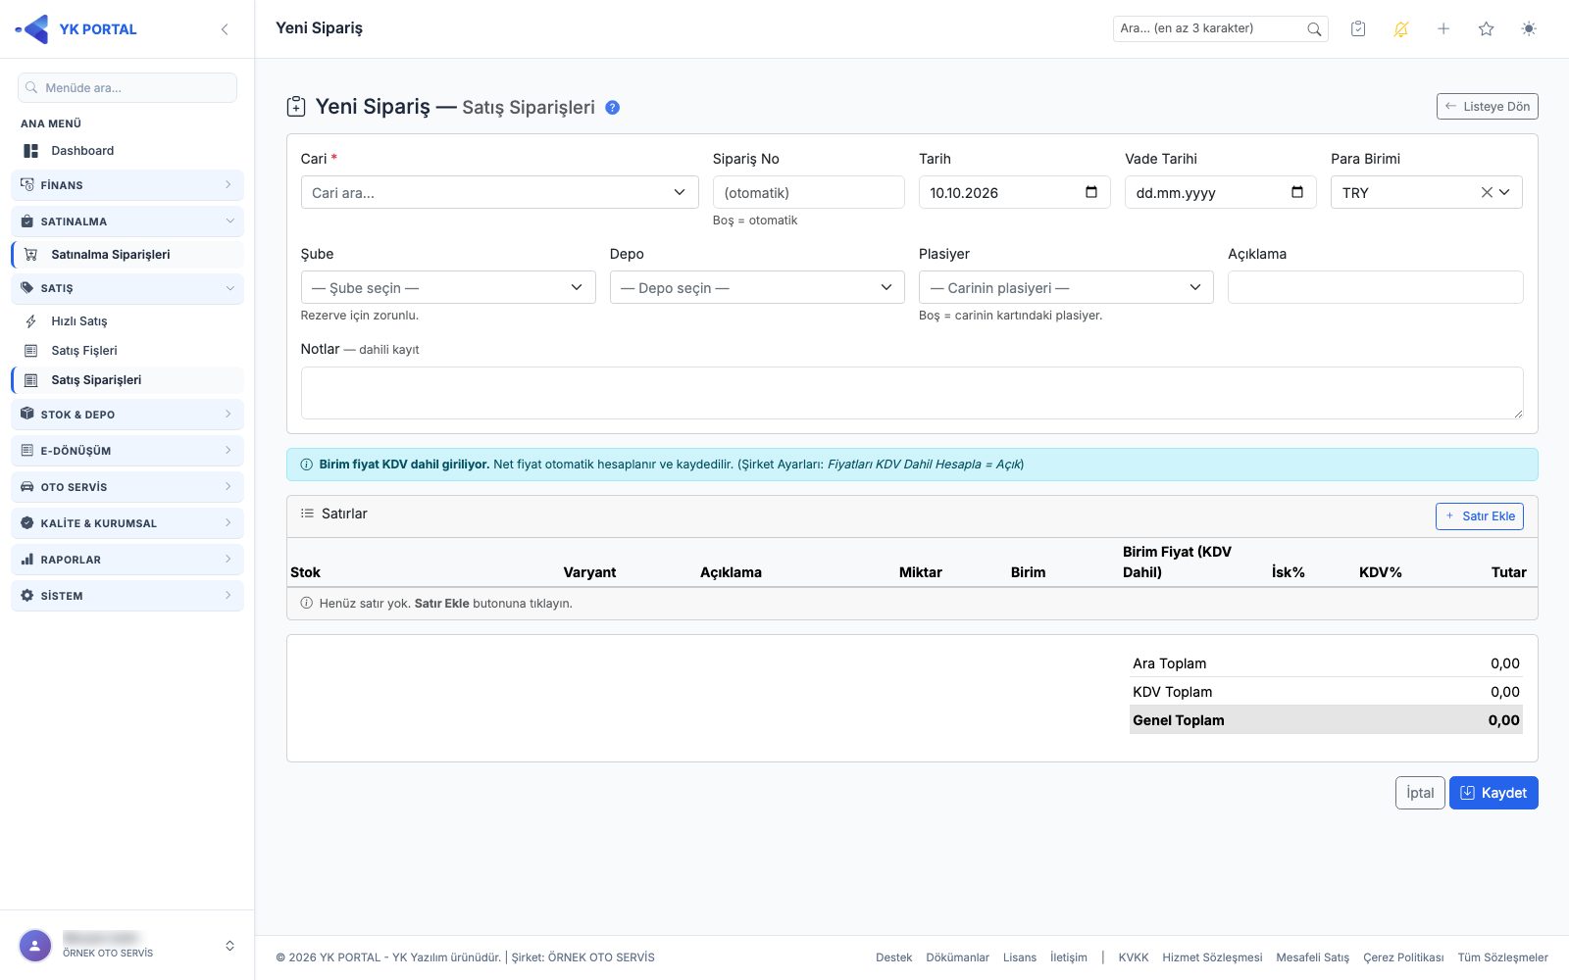
Task: Toggle light theme with sun icon
Action: [1529, 28]
